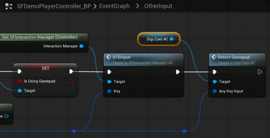
Task: Click the QTEInput Key input pin
Action: (x=109, y=91)
